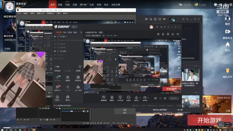The image size is (233, 131).
Task: Click the T-shirt skin icon in dark window titlebar
Action: [x=160, y=19]
